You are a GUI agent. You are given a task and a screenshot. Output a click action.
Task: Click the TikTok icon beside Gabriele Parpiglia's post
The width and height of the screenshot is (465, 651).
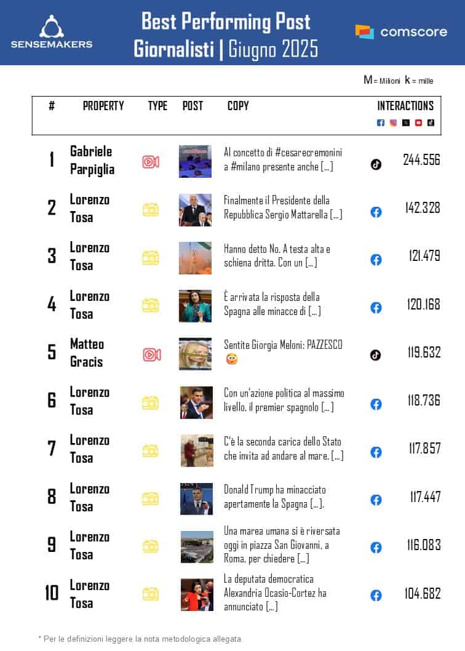coord(376,164)
